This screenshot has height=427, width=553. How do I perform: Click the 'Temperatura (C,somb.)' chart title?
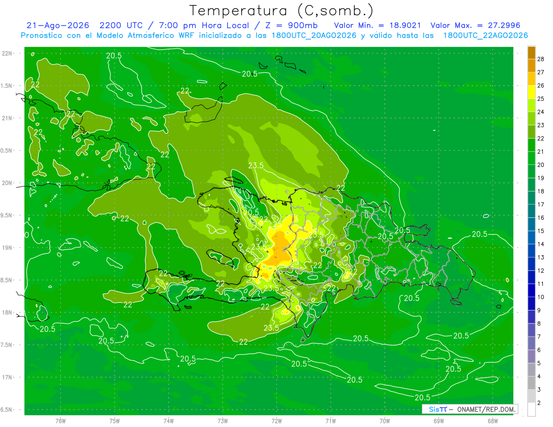coord(282,11)
